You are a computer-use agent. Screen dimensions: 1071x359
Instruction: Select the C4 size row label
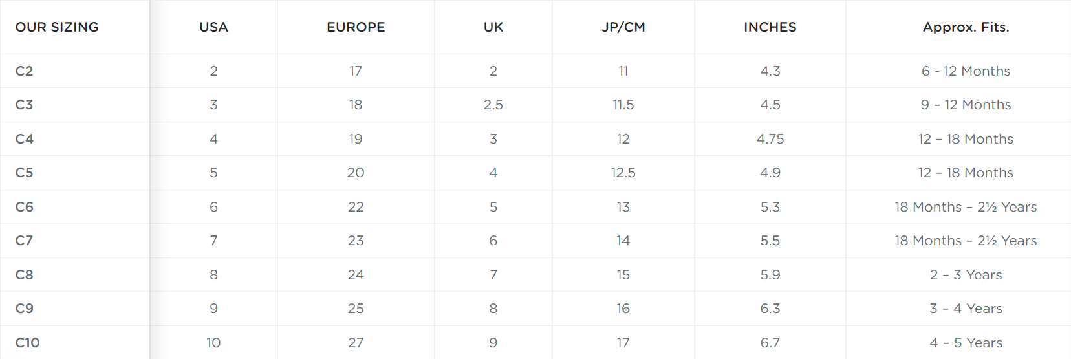point(25,139)
